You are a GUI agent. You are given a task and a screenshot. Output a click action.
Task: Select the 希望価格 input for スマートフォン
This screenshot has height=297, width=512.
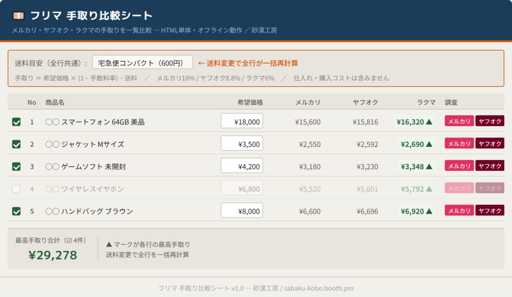click(242, 120)
